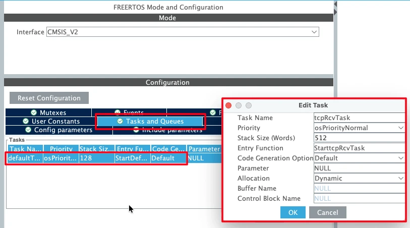Click the green check icon beside Mutexes
Screen dimensions: 410x228
pyautogui.click(x=34, y=112)
